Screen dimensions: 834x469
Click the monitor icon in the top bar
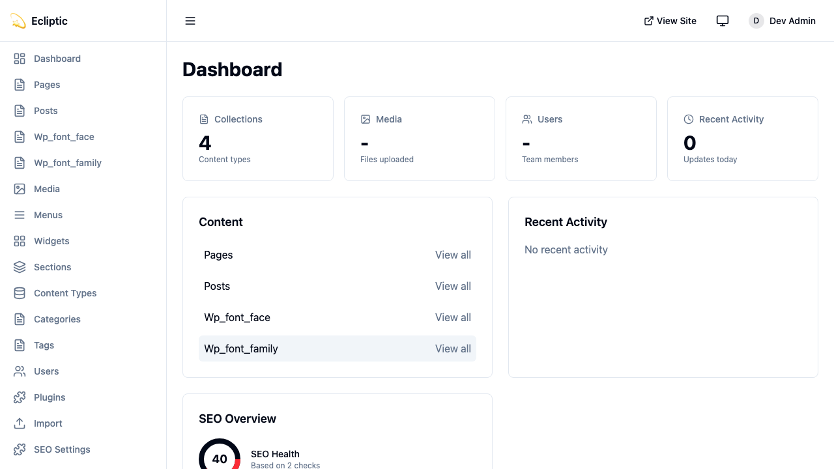[x=722, y=20]
